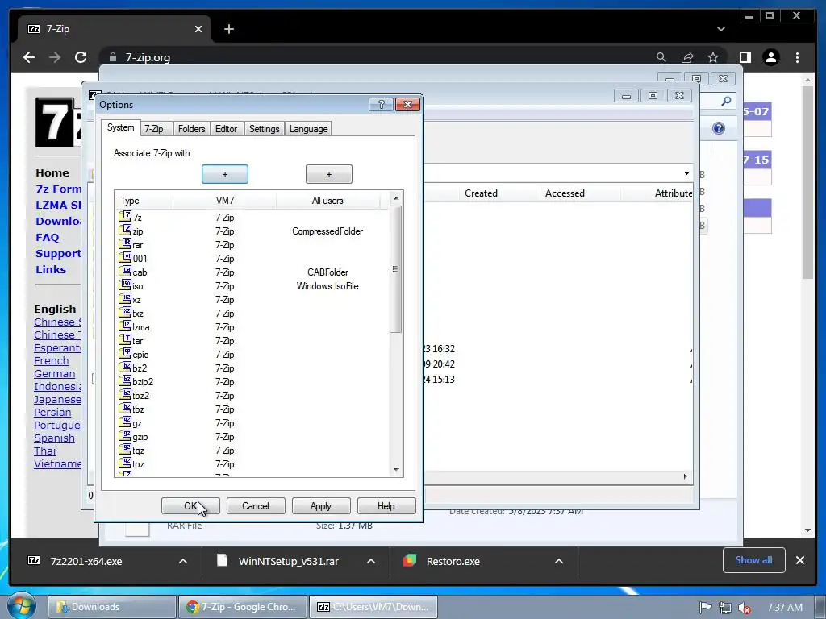The height and width of the screenshot is (619, 826).
Task: Click the bz2 file type icon
Action: (125, 367)
